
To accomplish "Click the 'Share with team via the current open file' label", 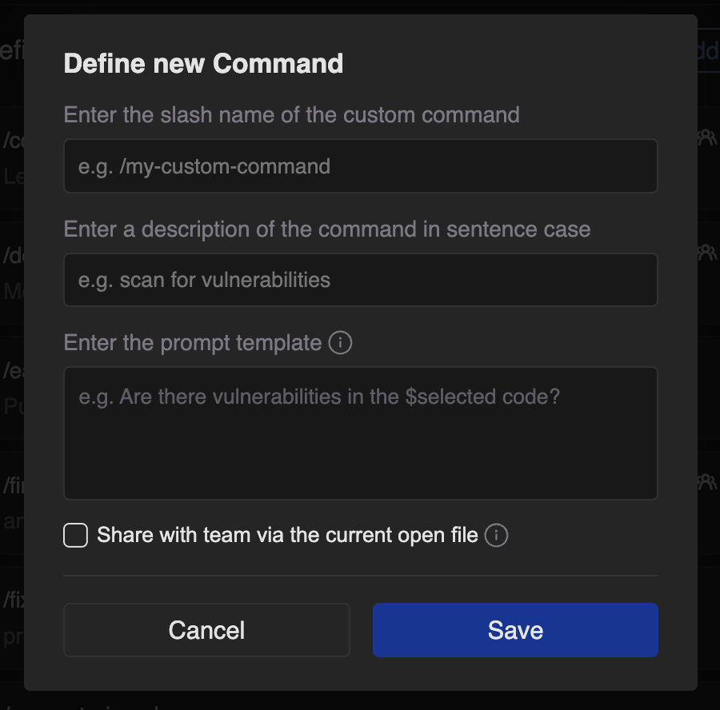I will point(287,535).
